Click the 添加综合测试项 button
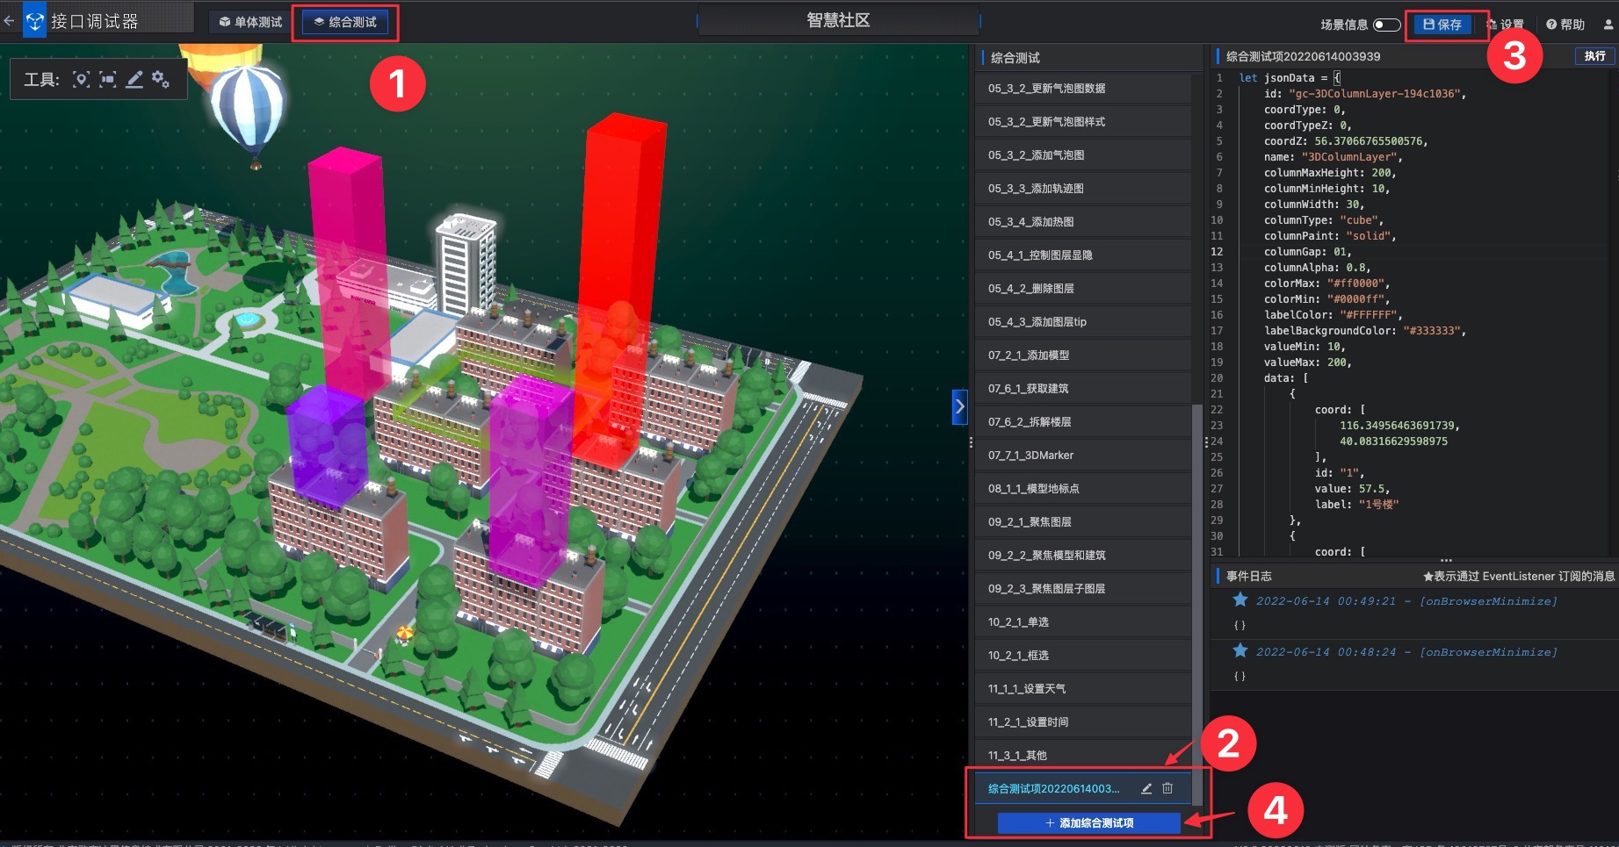1619x847 pixels. point(1088,823)
